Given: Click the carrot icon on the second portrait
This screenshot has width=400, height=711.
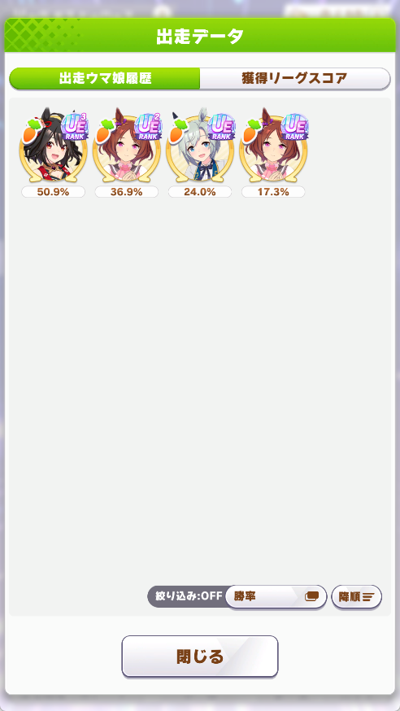Looking at the screenshot, I should point(105,131).
